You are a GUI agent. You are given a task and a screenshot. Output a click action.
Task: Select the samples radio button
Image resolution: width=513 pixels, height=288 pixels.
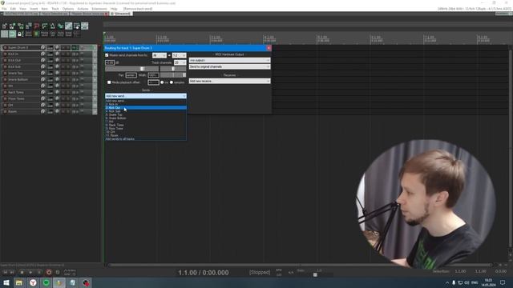(x=172, y=82)
